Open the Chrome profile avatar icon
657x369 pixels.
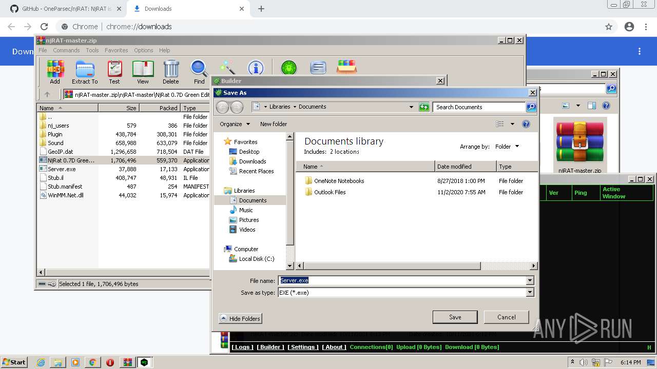pos(629,27)
